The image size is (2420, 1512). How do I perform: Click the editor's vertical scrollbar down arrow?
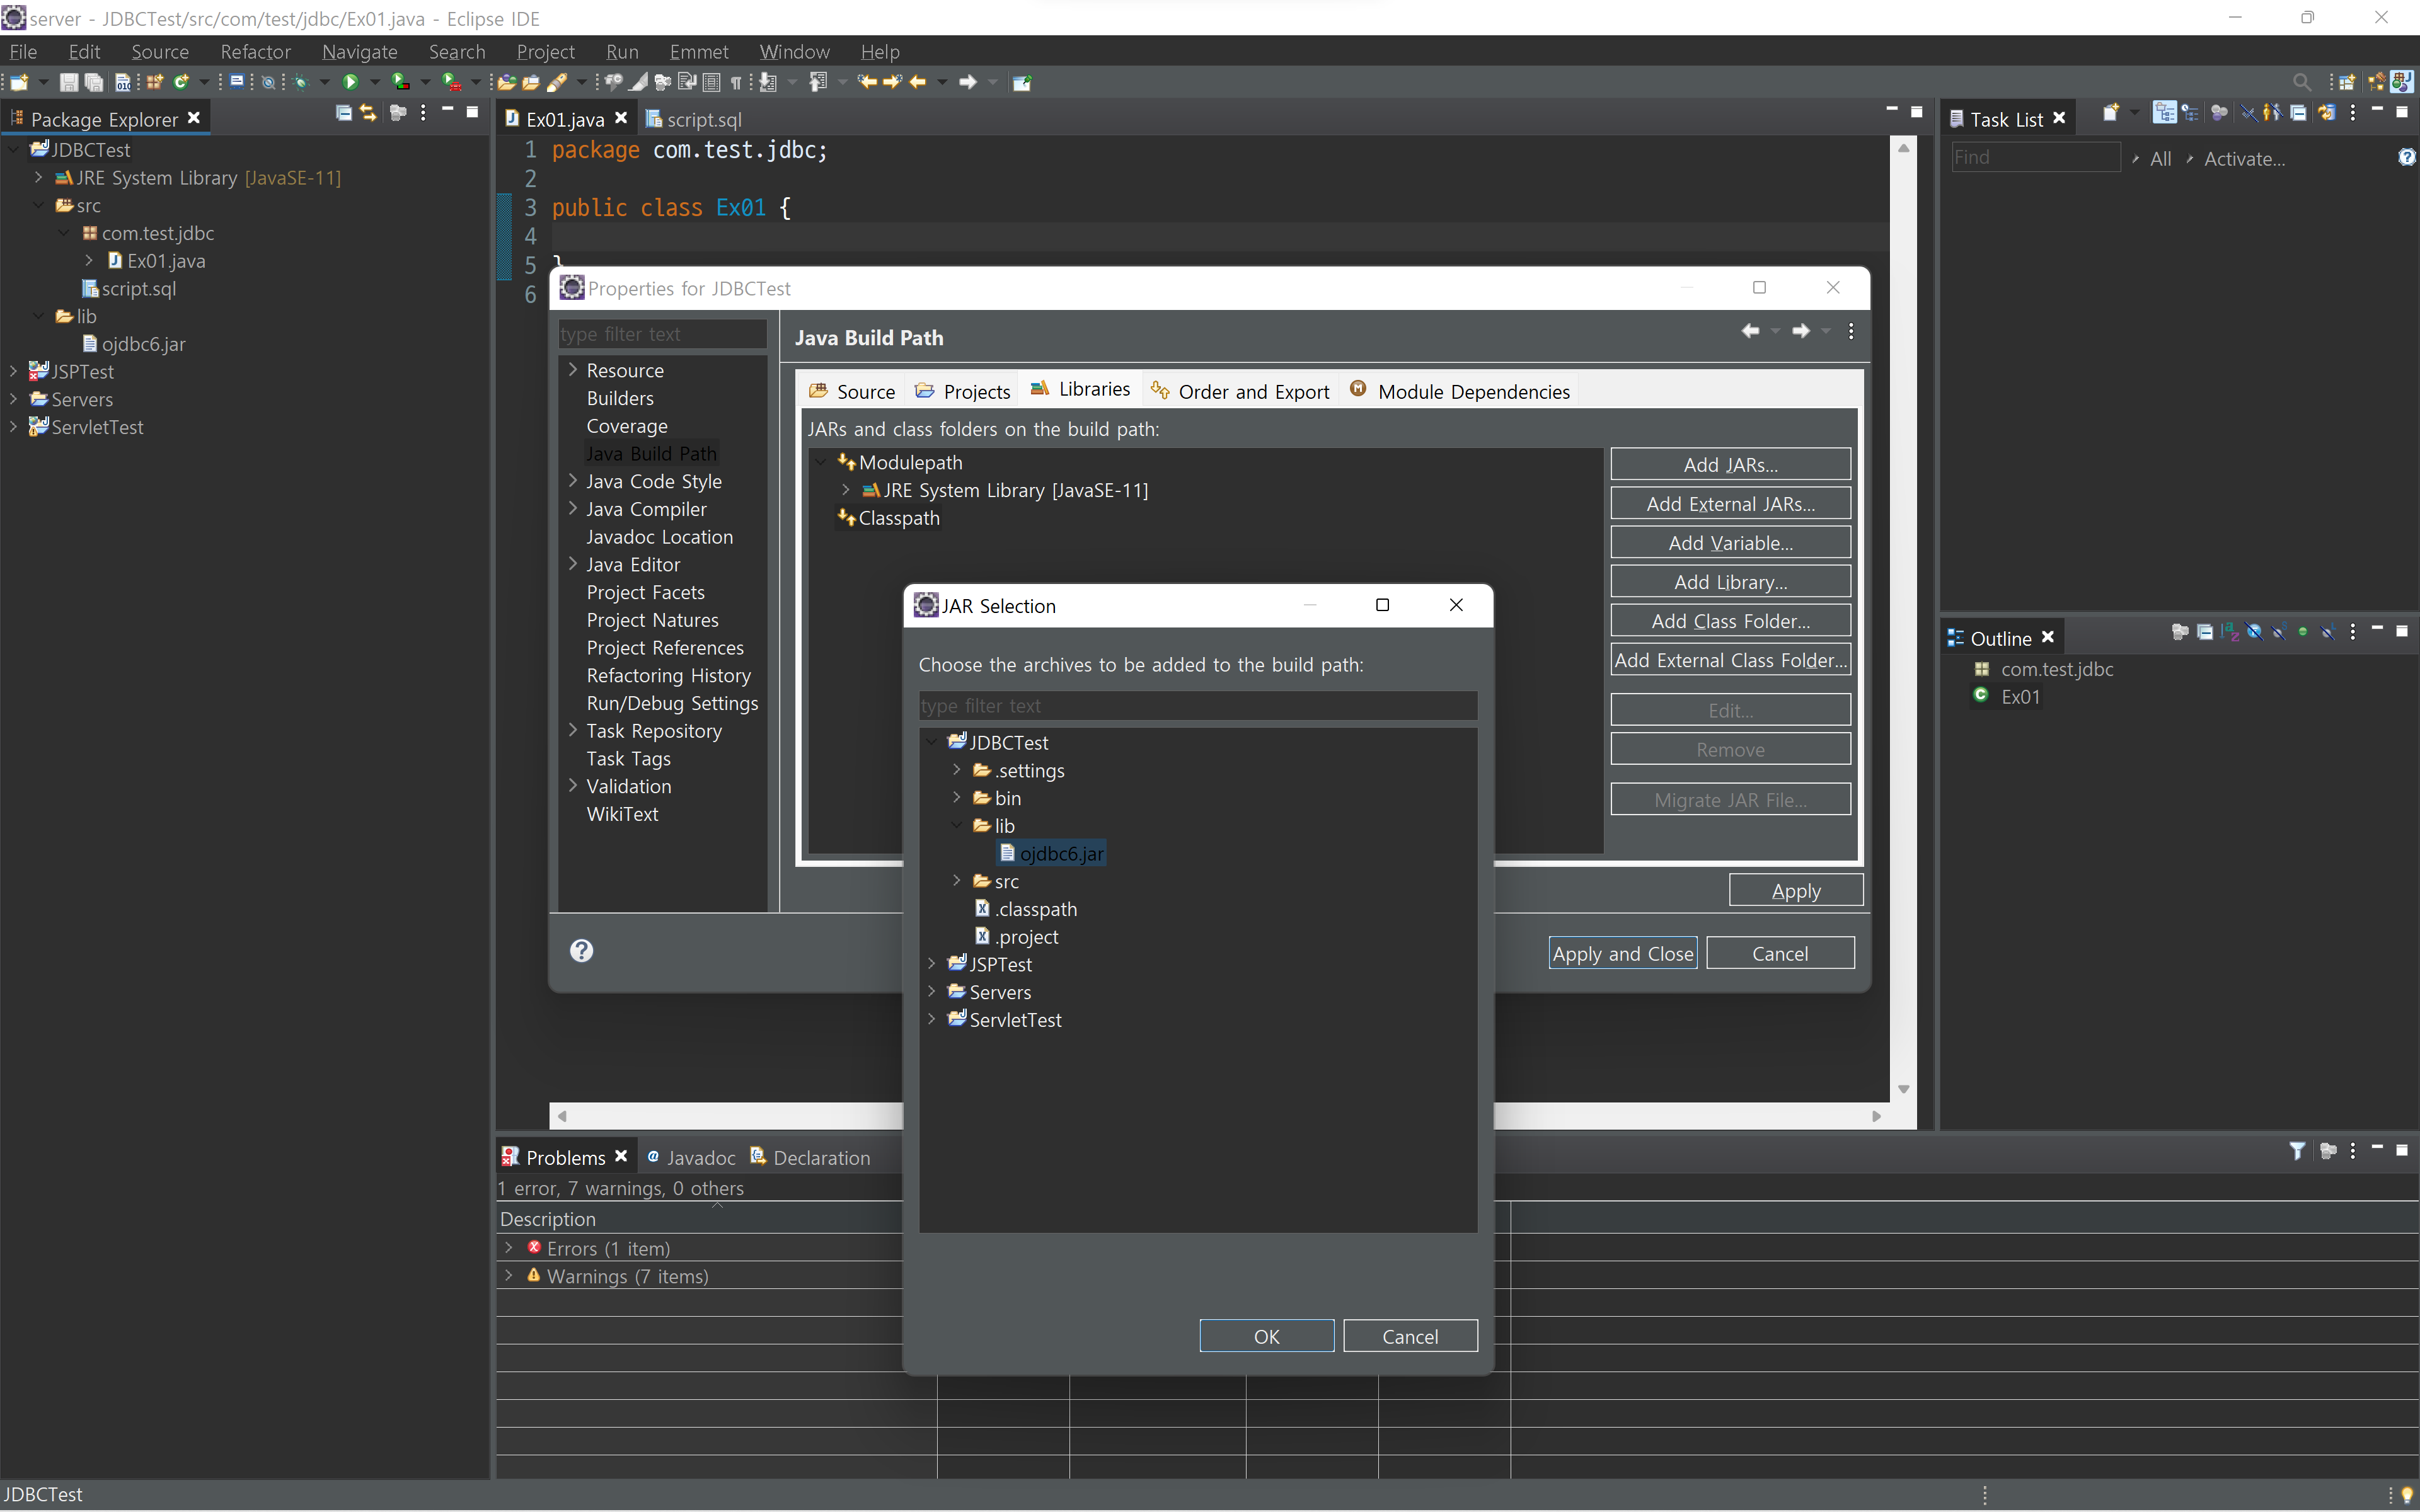[1904, 1089]
